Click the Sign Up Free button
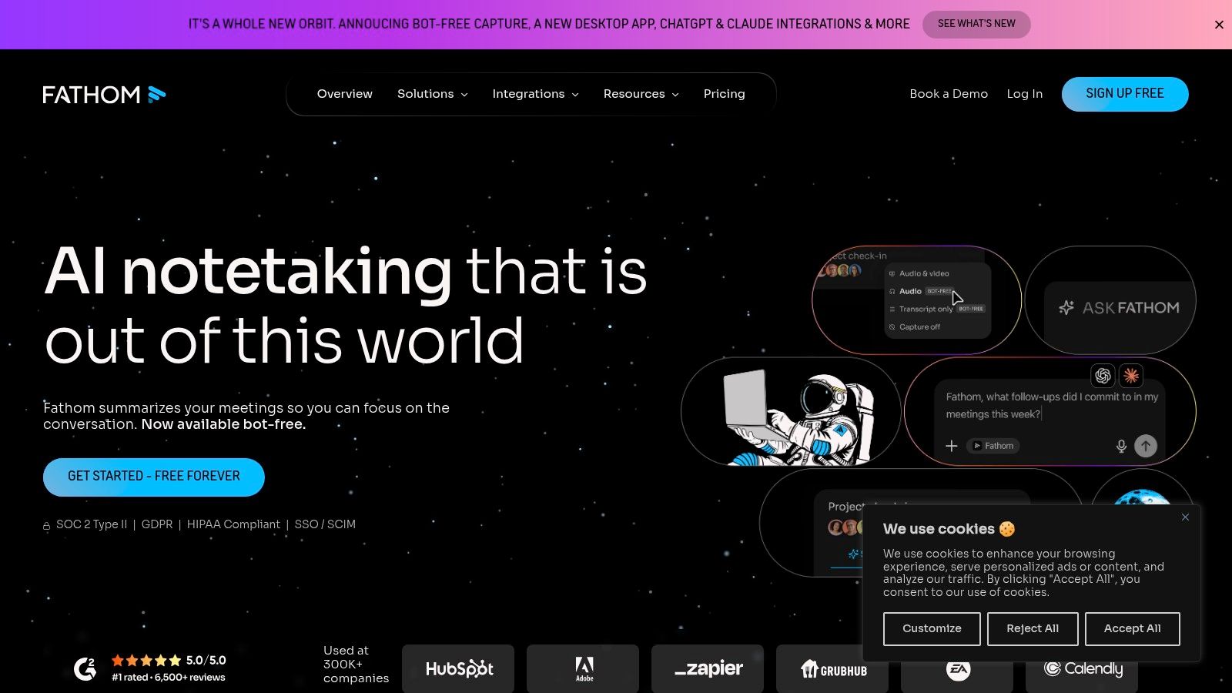Viewport: 1232px width, 693px height. [x=1125, y=94]
